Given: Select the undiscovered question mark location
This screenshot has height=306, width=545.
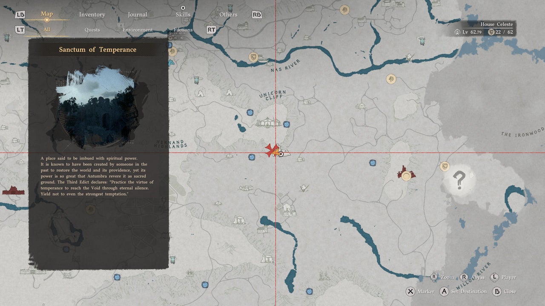Looking at the screenshot, I should pyautogui.click(x=459, y=180).
